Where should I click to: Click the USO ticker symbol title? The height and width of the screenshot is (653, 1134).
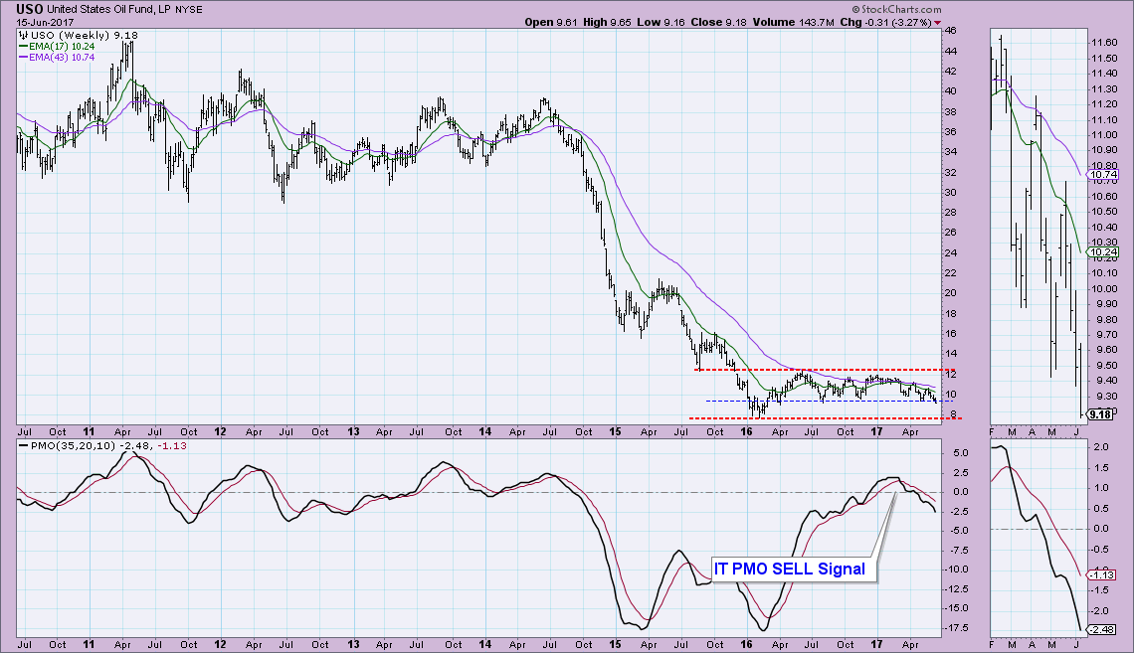point(30,8)
